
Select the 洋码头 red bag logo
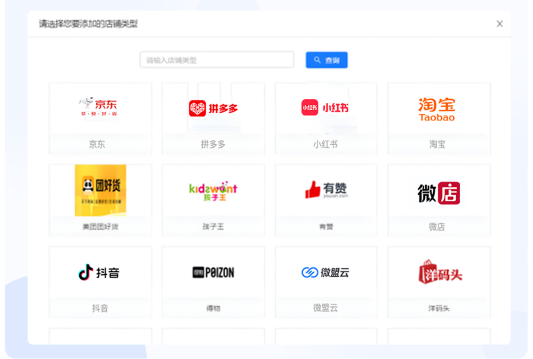[439, 272]
